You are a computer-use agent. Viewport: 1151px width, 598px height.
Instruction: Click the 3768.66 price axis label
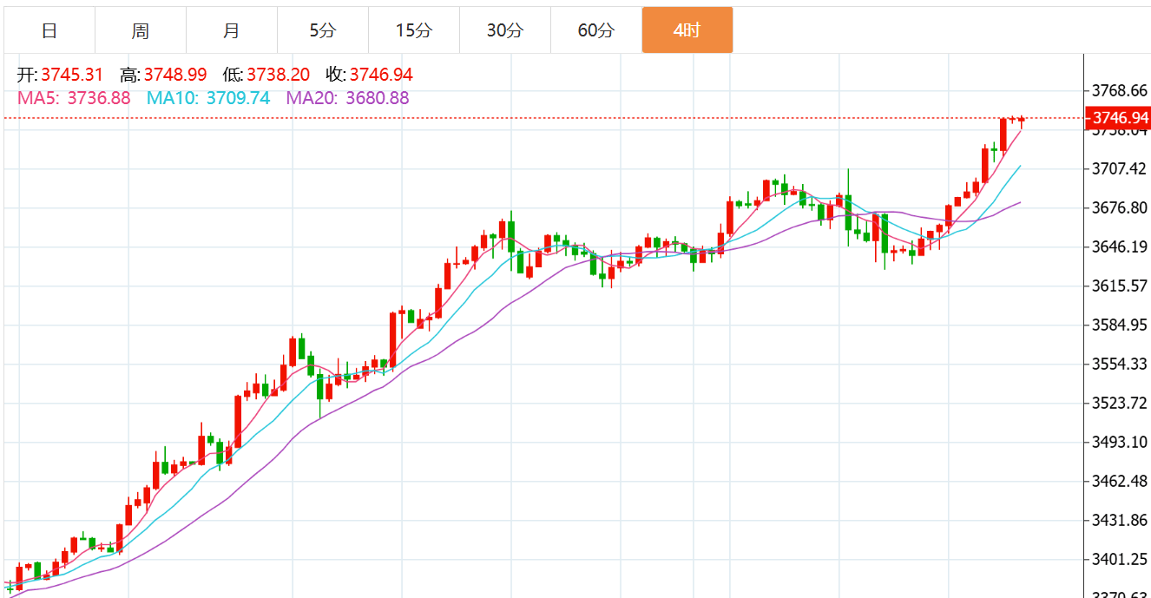tap(1120, 90)
